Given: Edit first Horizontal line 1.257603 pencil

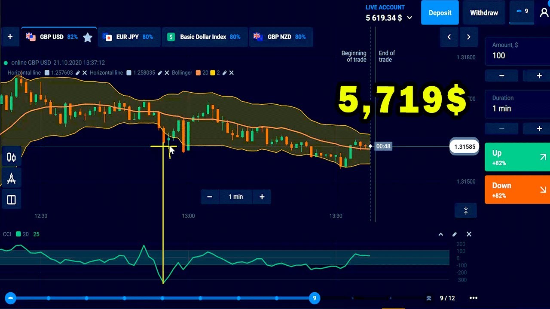Looking at the screenshot, I should coord(78,73).
